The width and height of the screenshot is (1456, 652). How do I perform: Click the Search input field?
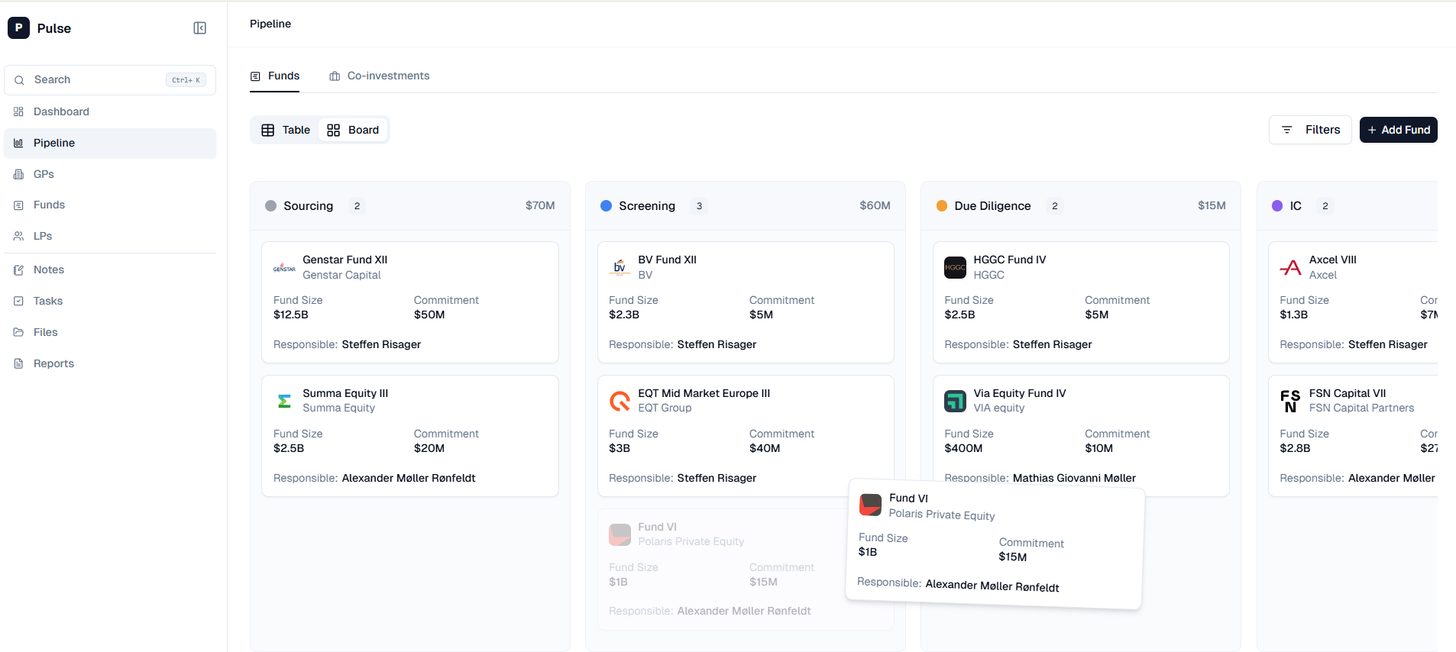coord(110,80)
